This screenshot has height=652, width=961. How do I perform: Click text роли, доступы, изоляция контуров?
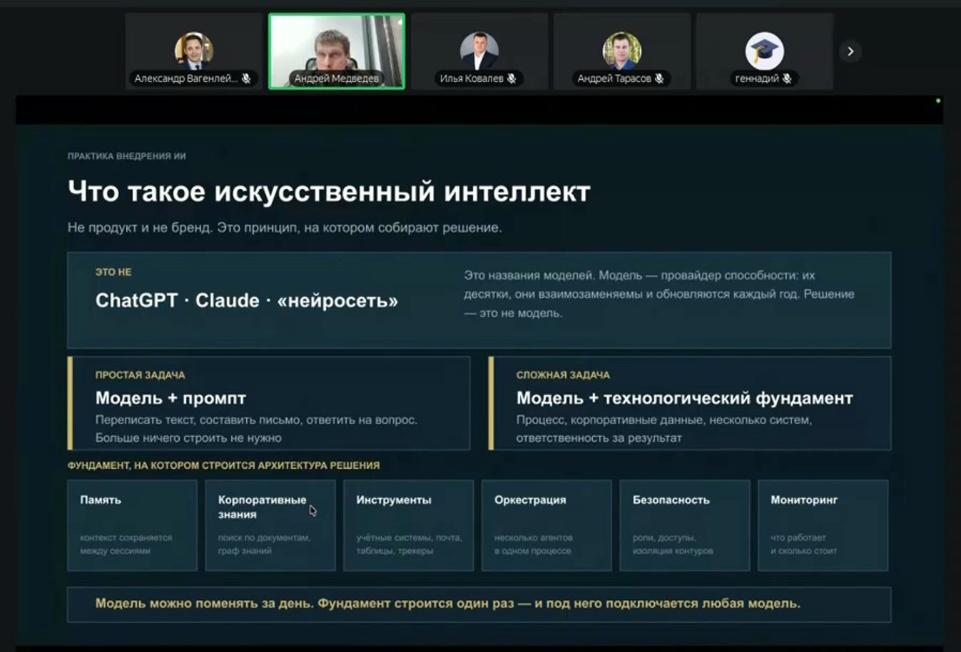[673, 544]
